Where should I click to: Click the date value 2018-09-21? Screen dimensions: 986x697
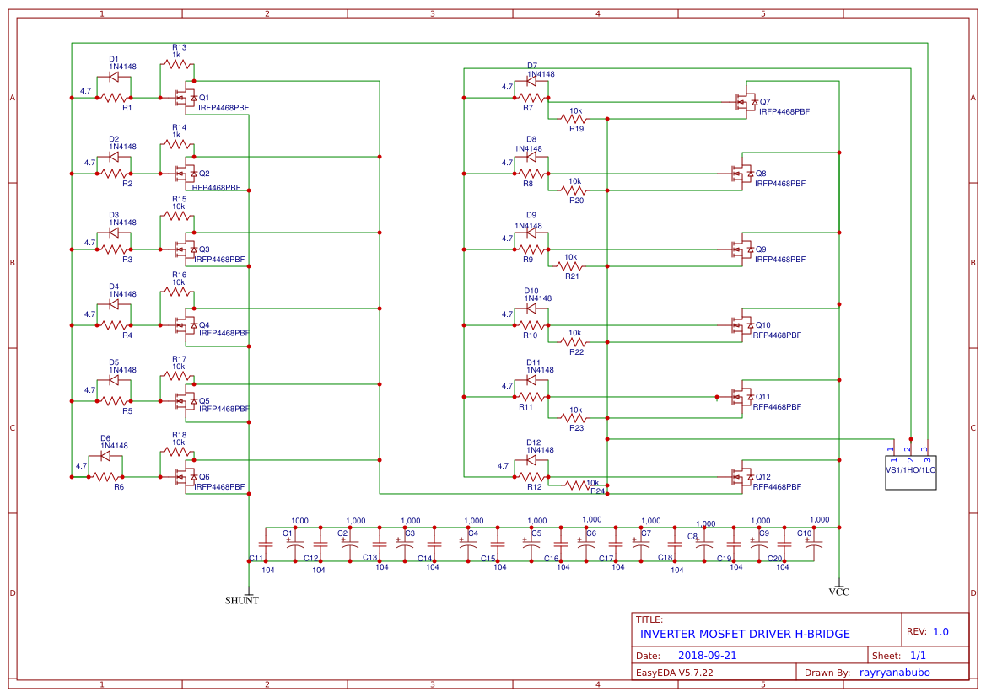pos(707,656)
